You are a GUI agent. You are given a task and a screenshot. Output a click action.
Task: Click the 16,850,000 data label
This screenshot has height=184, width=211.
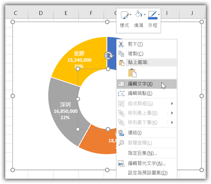[66, 111]
